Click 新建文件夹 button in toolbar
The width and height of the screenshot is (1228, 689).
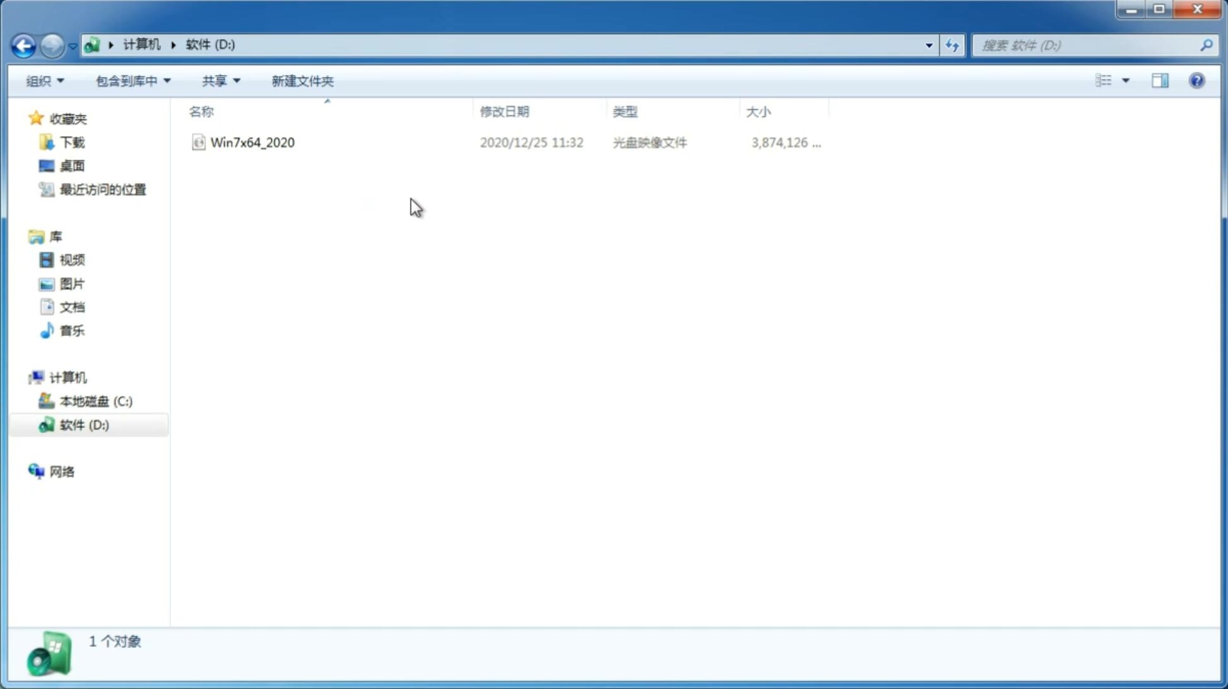302,81
